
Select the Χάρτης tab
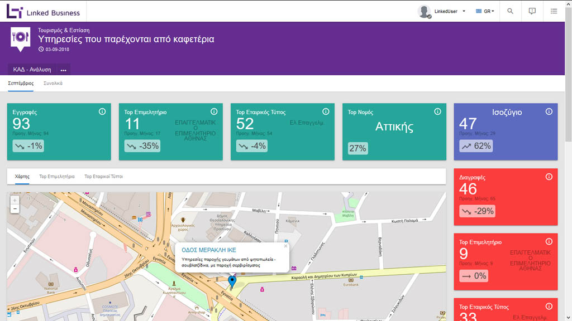[22, 177]
